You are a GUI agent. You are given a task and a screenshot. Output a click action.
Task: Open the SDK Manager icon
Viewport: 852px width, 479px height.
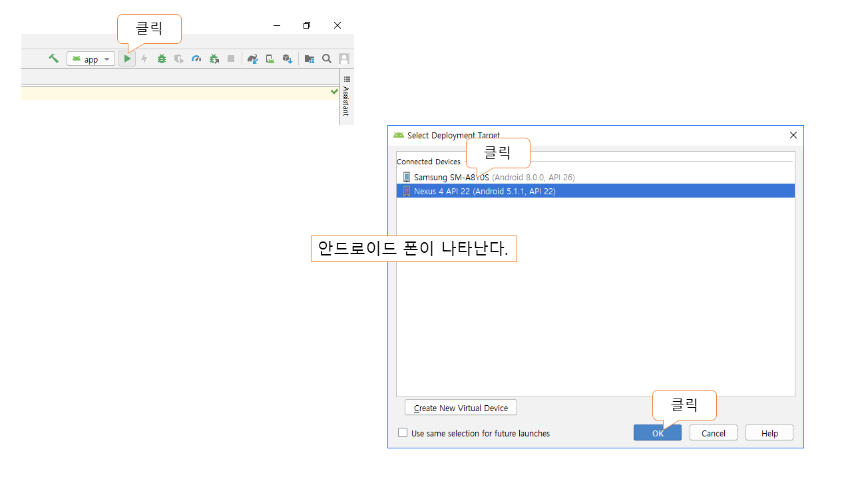click(x=288, y=59)
